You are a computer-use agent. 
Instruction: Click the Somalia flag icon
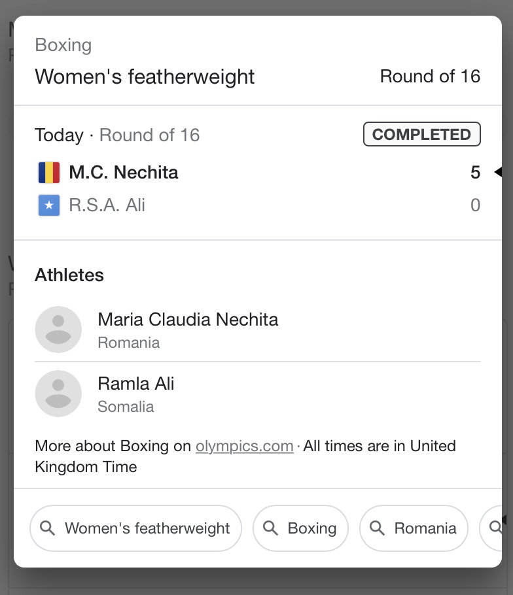pos(49,205)
